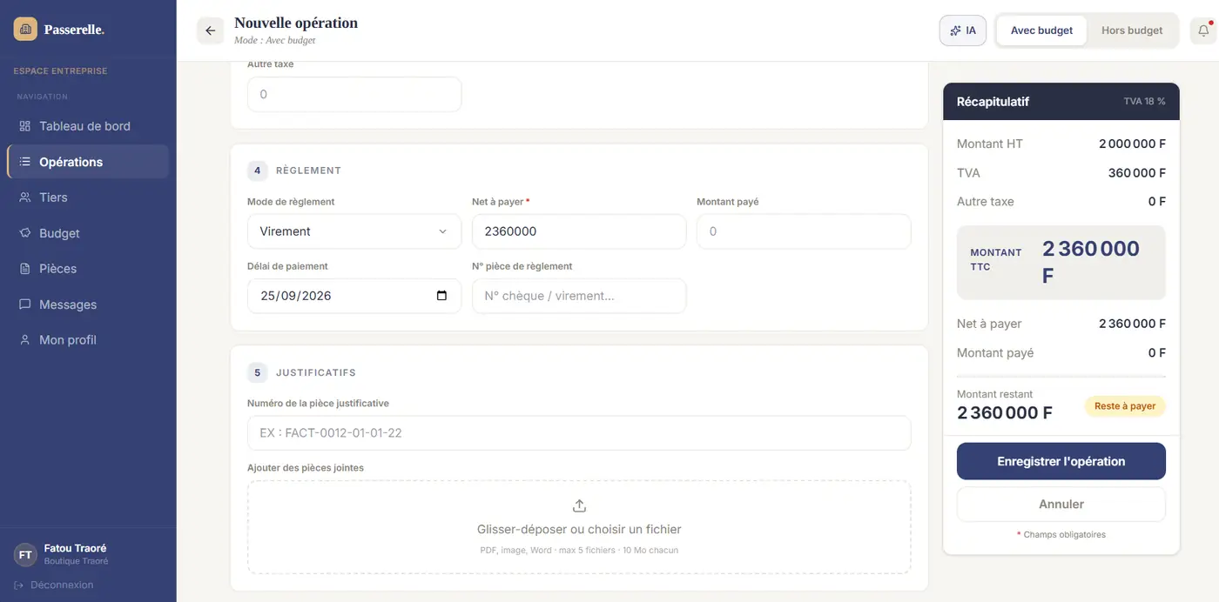Click the Montant HT value 2 000 000 F
This screenshot has width=1219, height=602.
(x=1132, y=144)
